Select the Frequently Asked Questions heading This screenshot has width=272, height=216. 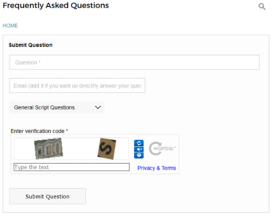(56, 5)
